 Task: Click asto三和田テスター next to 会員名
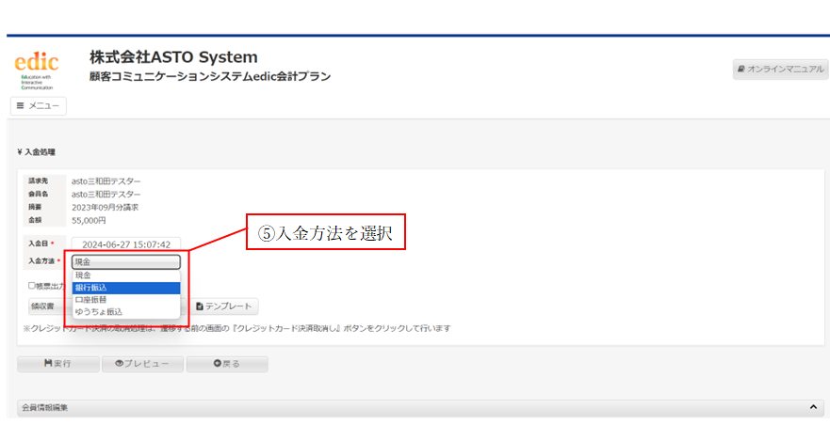point(106,195)
